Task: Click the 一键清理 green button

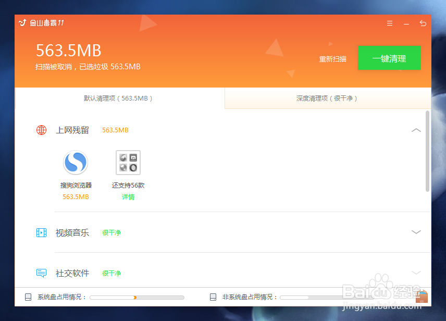Action: click(x=389, y=58)
